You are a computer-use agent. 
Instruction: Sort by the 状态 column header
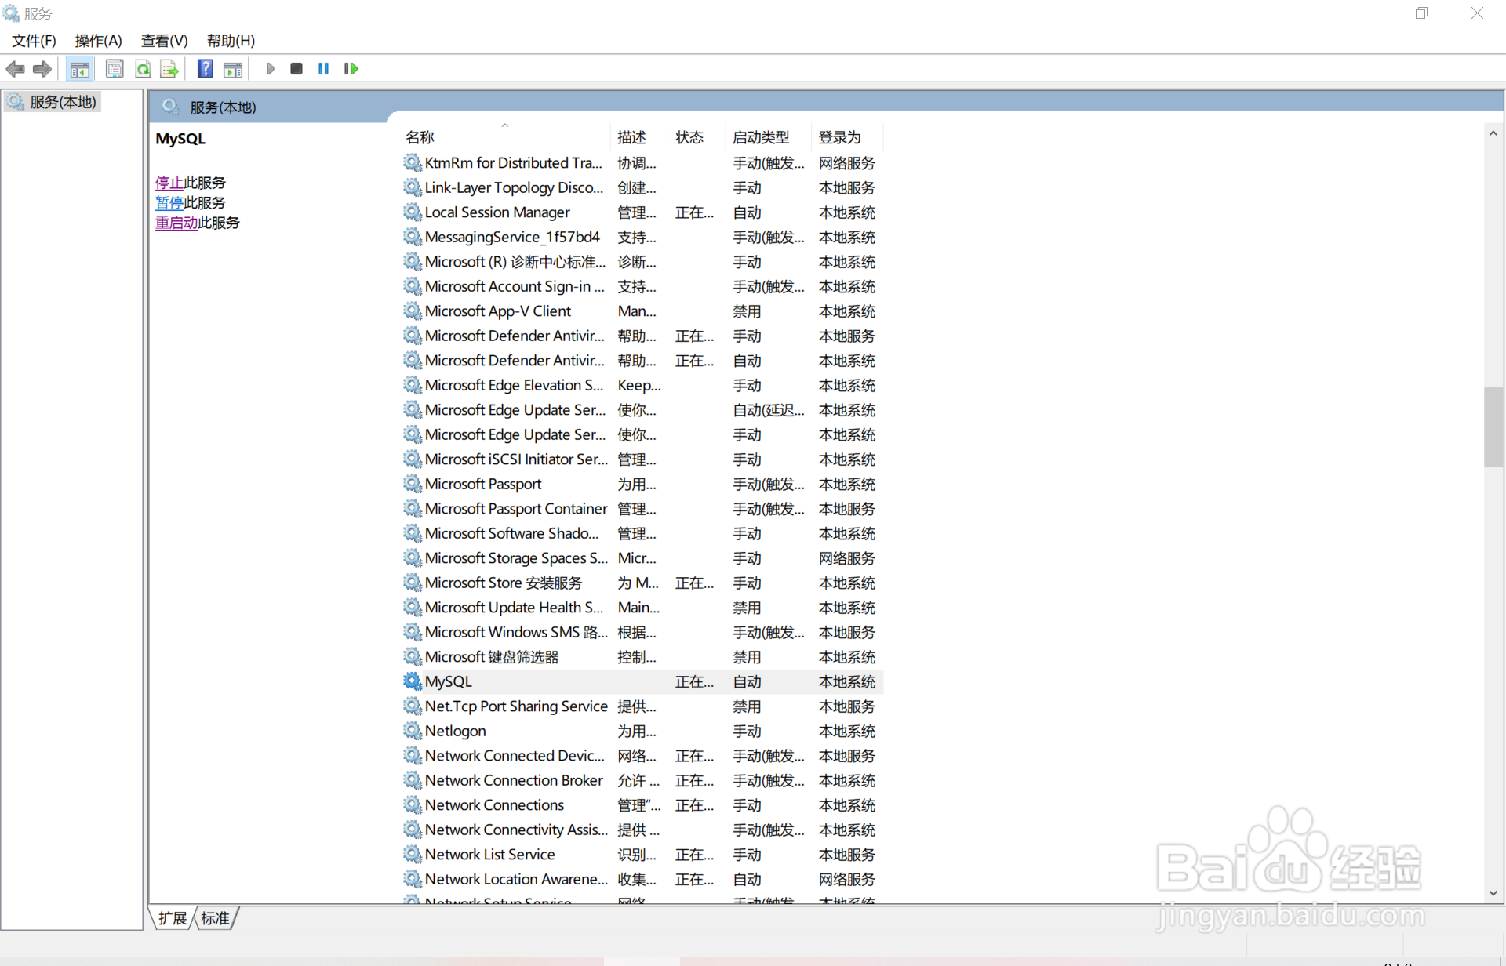pos(697,137)
